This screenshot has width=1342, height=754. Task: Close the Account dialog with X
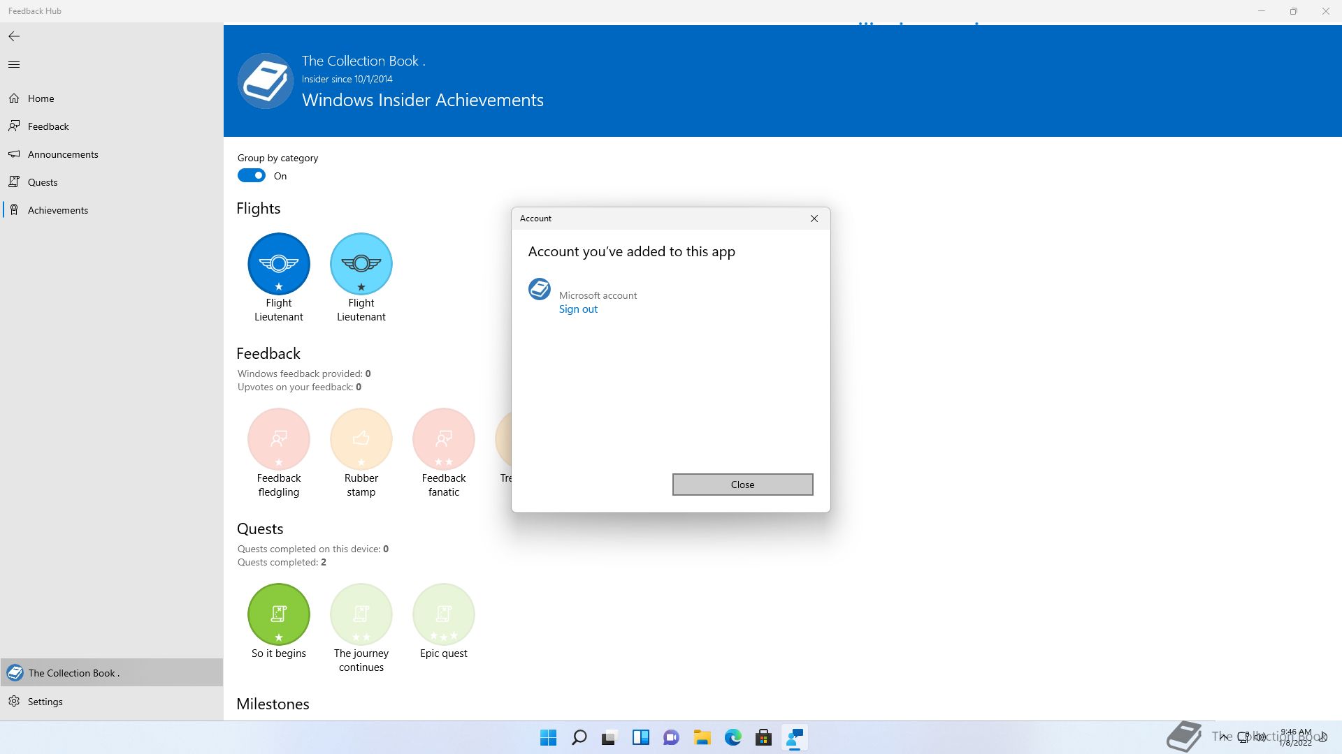point(814,219)
